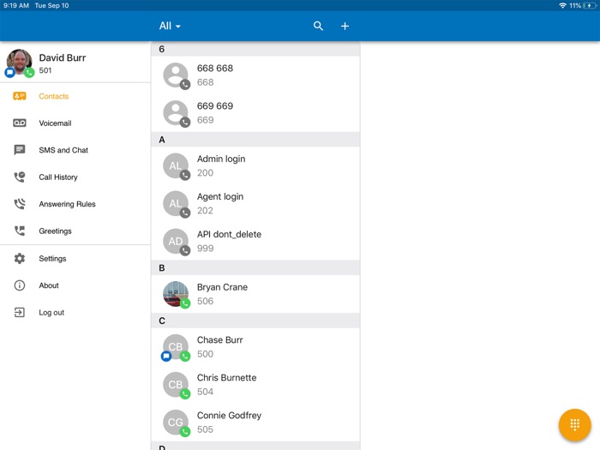The image size is (600, 450).
Task: Open the Settings gear icon
Action: [20, 259]
